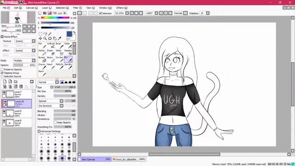Activate the rotate view tool

tap(50, 38)
